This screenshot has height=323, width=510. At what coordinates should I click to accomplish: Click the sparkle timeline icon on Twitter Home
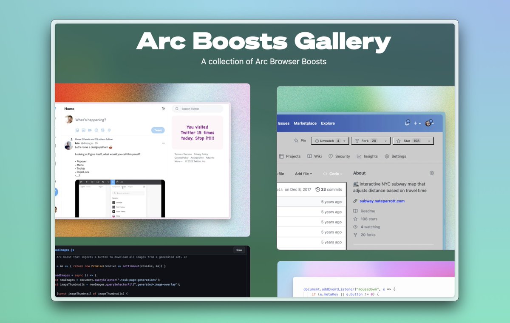point(163,109)
